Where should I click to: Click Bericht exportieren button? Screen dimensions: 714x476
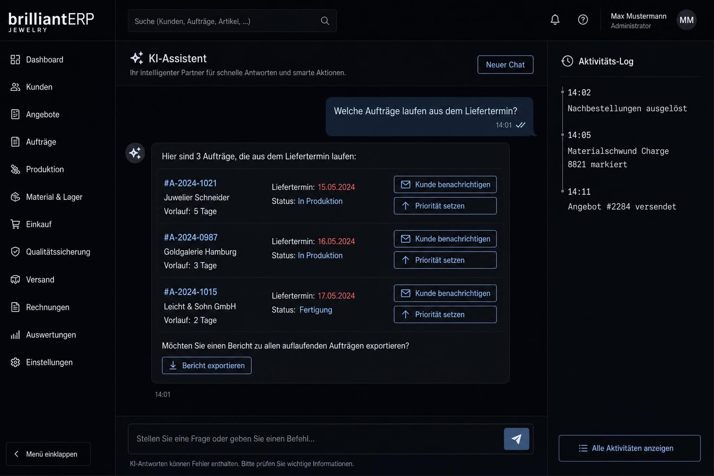pyautogui.click(x=207, y=365)
